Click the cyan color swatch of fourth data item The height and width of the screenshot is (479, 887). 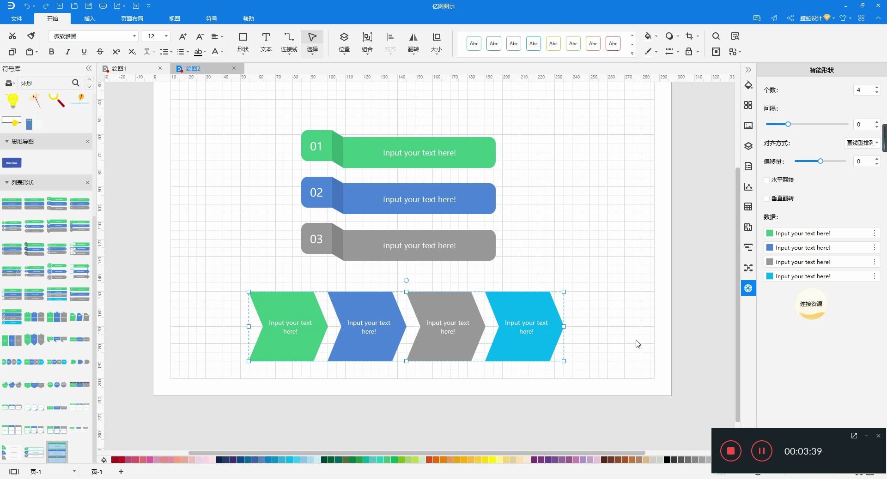coord(770,276)
